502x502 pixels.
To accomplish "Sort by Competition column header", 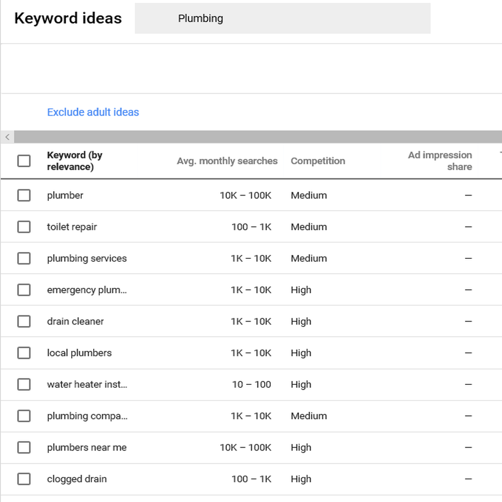I will (318, 161).
